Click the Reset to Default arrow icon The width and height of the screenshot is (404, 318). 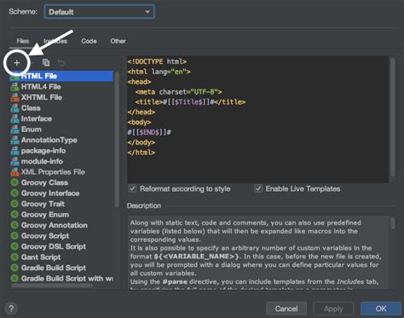pos(61,62)
